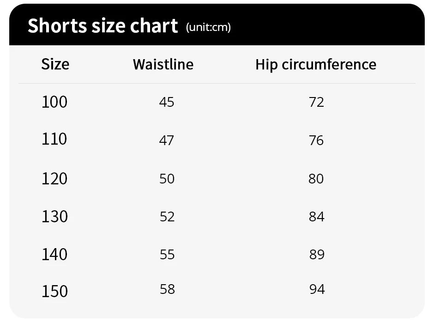Choose size 150 row label

tap(54, 291)
